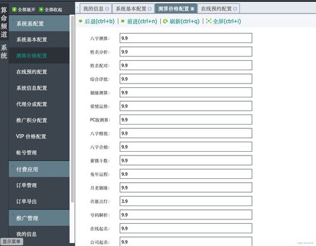
Task: Go back using 后退(ctrl+b)
Action: (x=96, y=22)
